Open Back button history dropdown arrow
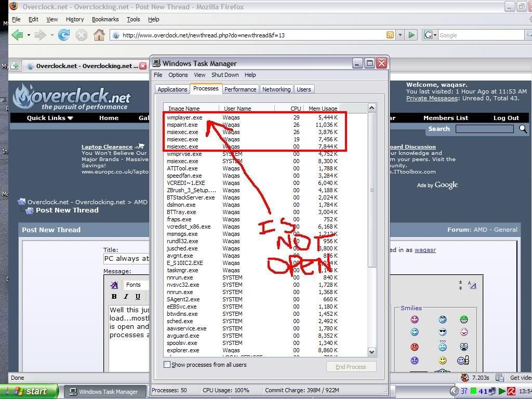 click(x=29, y=35)
